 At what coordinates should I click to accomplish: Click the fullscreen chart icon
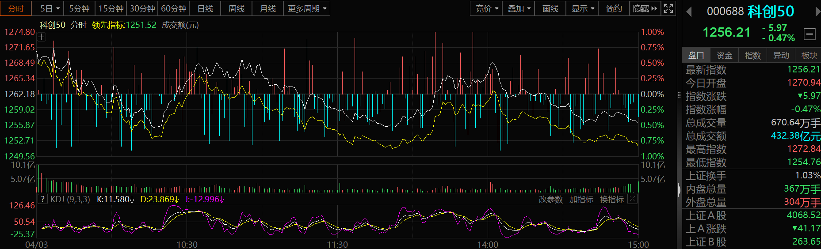668,8
